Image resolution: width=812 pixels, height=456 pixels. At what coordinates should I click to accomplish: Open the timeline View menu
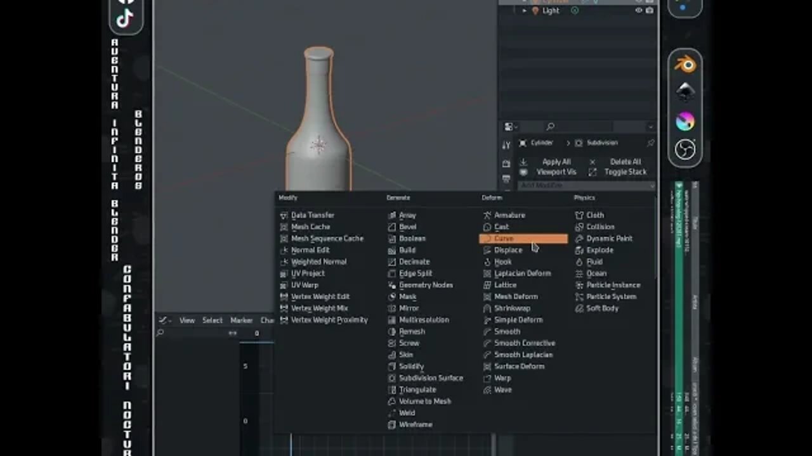click(x=187, y=320)
